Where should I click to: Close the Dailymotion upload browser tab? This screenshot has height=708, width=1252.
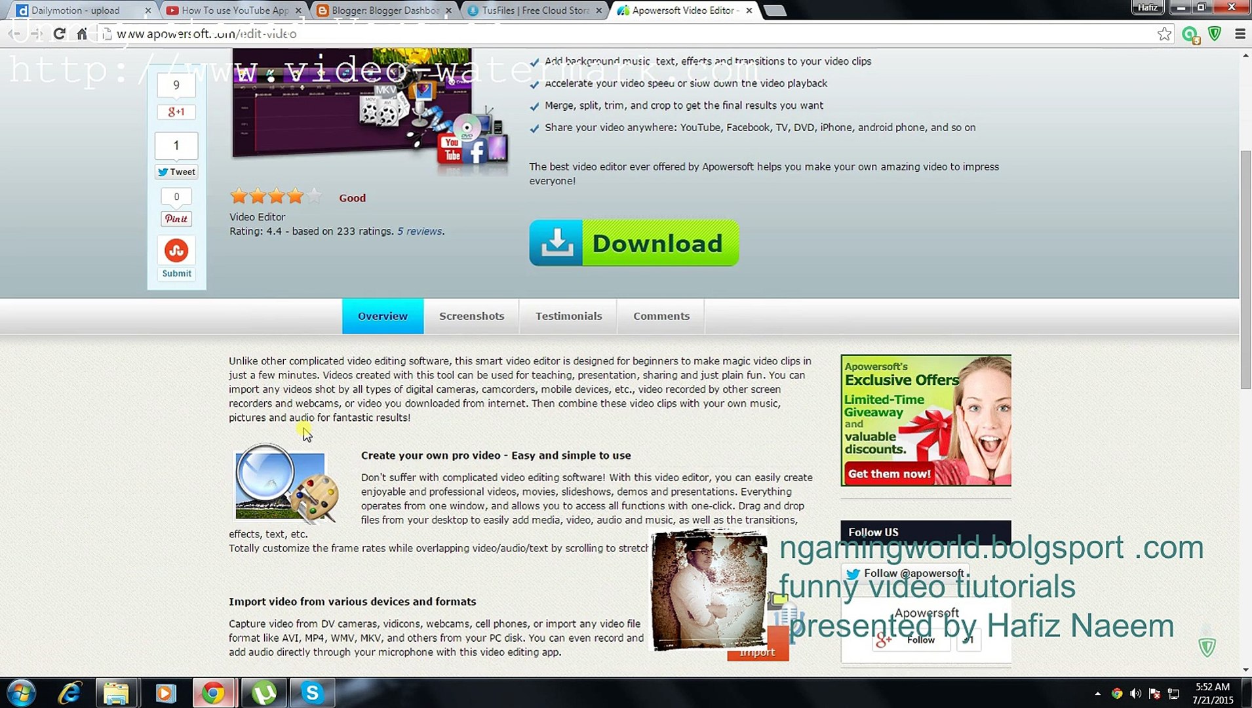(x=148, y=10)
